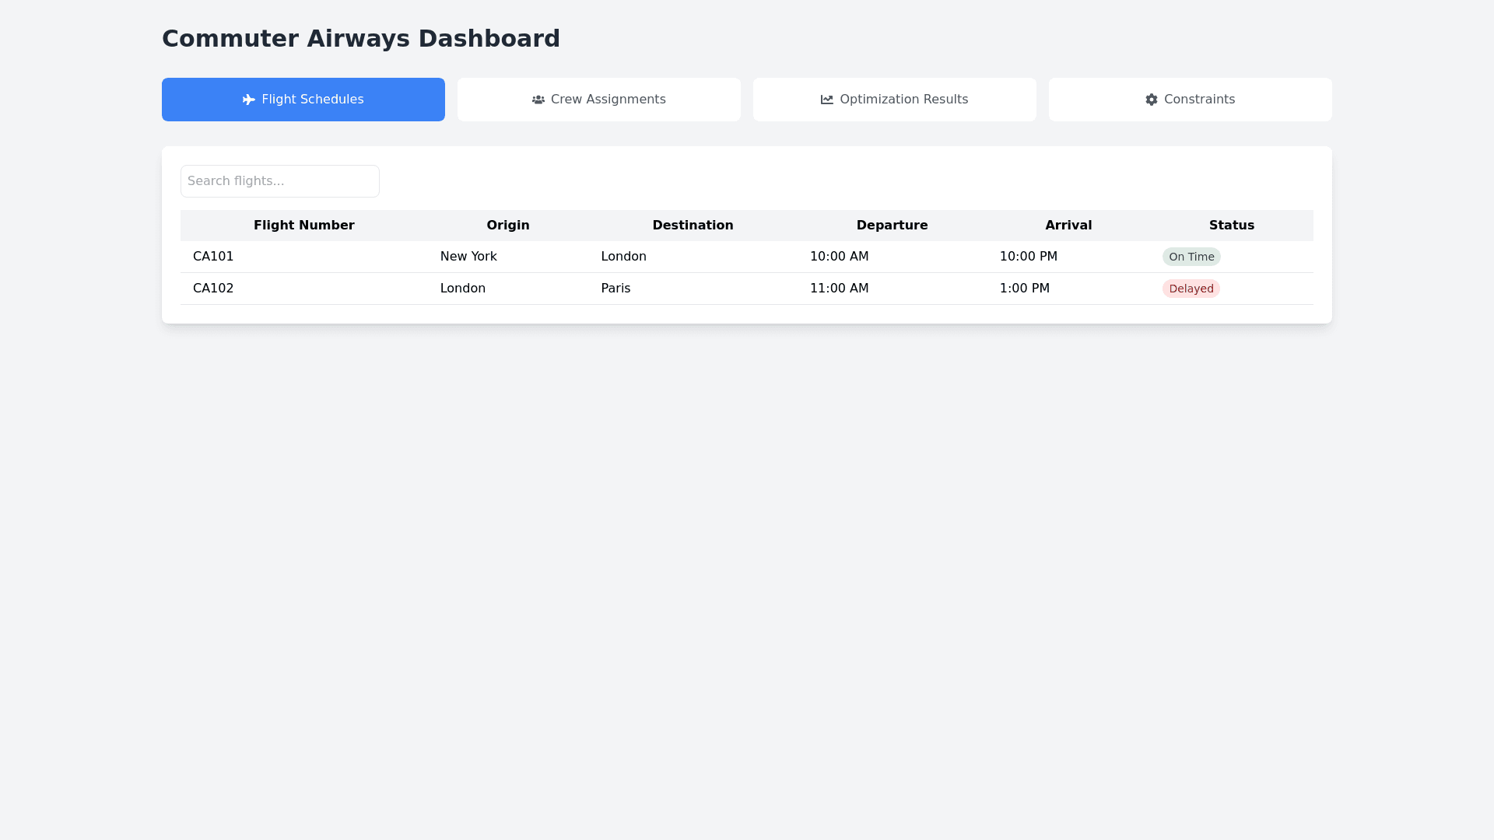The image size is (1494, 840).
Task: Click the Flight Number column header
Action: (x=304, y=226)
